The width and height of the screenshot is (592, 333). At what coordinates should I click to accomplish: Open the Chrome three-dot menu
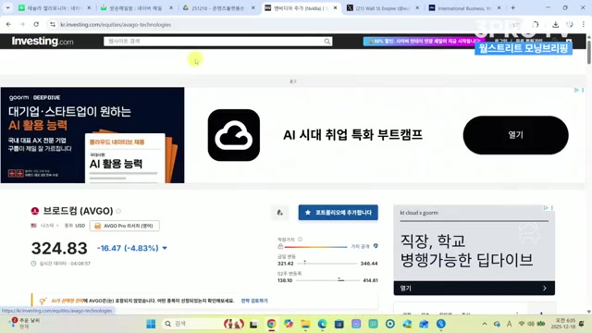584,25
